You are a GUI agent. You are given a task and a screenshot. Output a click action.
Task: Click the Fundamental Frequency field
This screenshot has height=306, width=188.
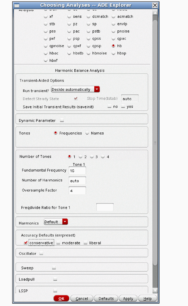77,171
